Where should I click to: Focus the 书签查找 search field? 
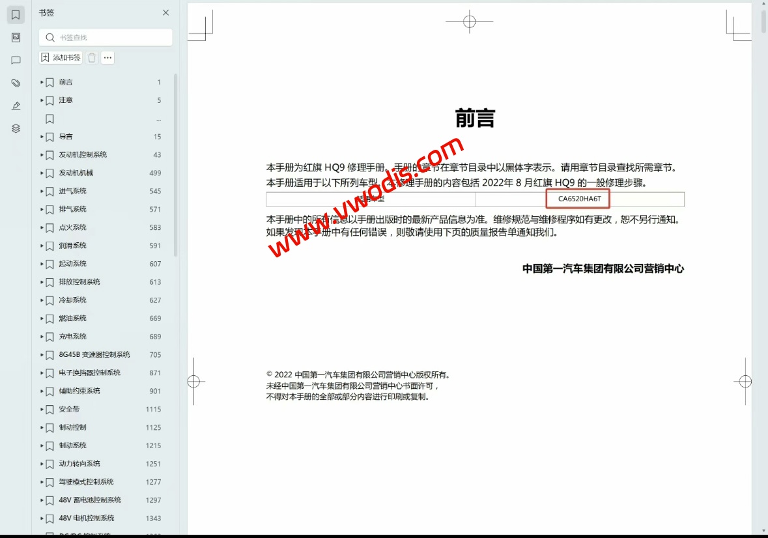click(106, 37)
